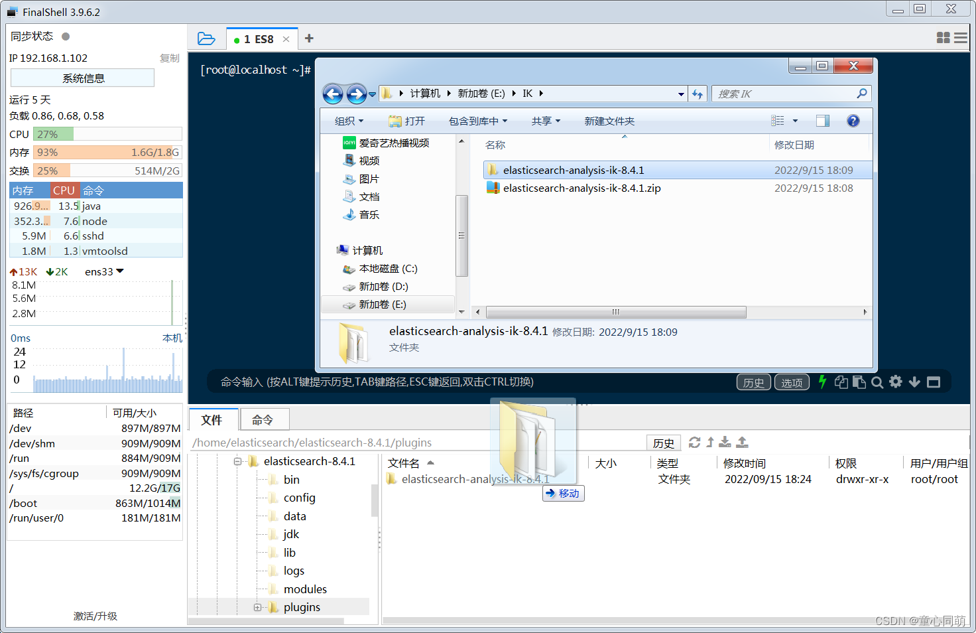Expand the plugins tree node

tap(257, 607)
